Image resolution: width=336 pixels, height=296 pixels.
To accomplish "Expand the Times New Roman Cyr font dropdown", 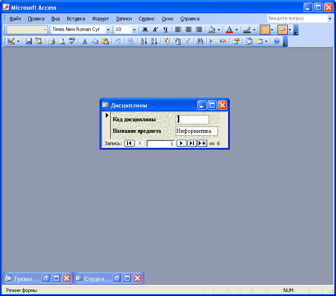I will (x=108, y=30).
